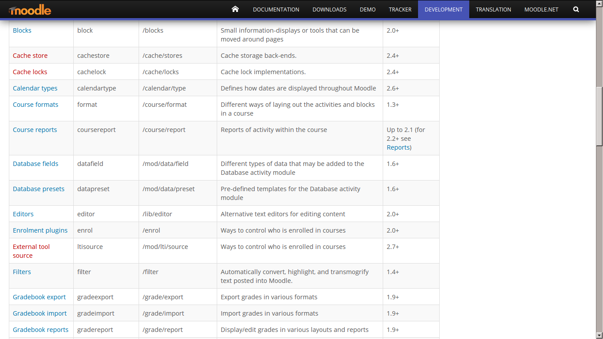Viewport: 603px width, 339px height.
Task: Open the Database fields link
Action: coord(35,164)
